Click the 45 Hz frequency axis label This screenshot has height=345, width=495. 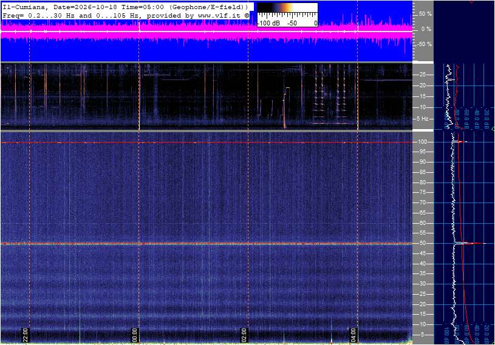click(422, 253)
